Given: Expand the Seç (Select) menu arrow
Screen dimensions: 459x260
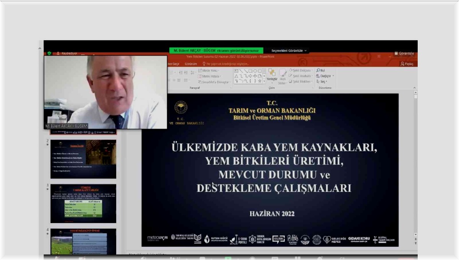Looking at the screenshot, I should (327, 81).
